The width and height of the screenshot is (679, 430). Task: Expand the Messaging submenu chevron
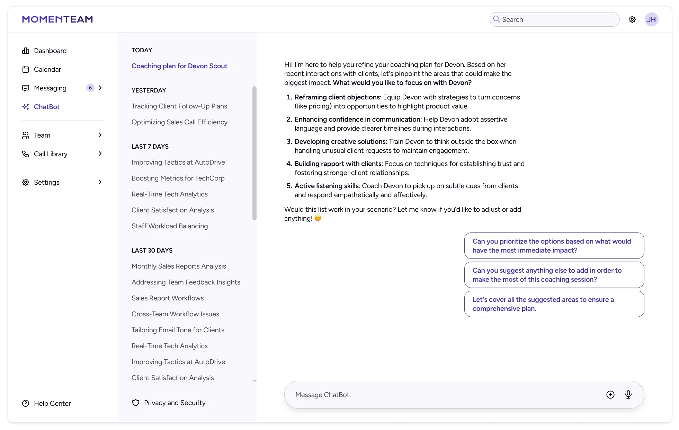(x=100, y=88)
